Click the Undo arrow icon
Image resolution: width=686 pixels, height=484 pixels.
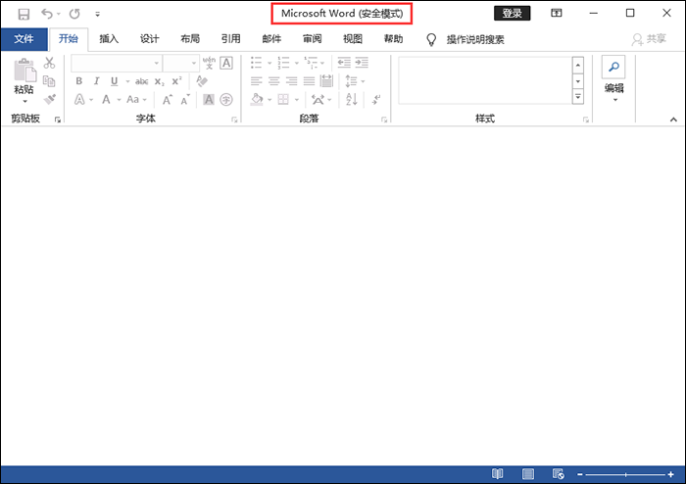47,14
